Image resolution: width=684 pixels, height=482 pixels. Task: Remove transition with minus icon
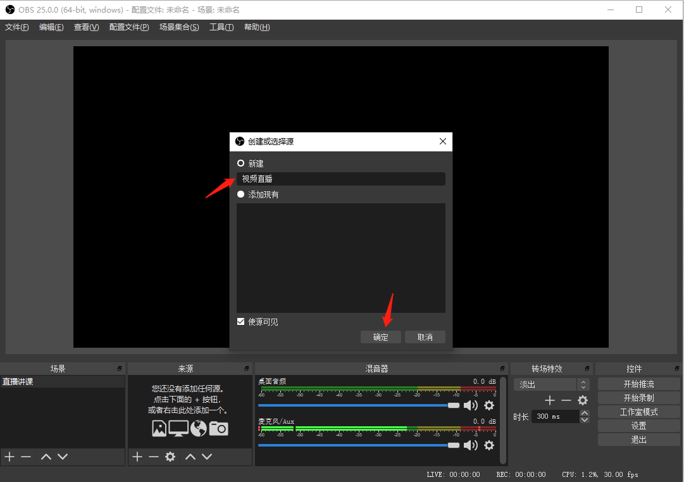click(x=566, y=400)
